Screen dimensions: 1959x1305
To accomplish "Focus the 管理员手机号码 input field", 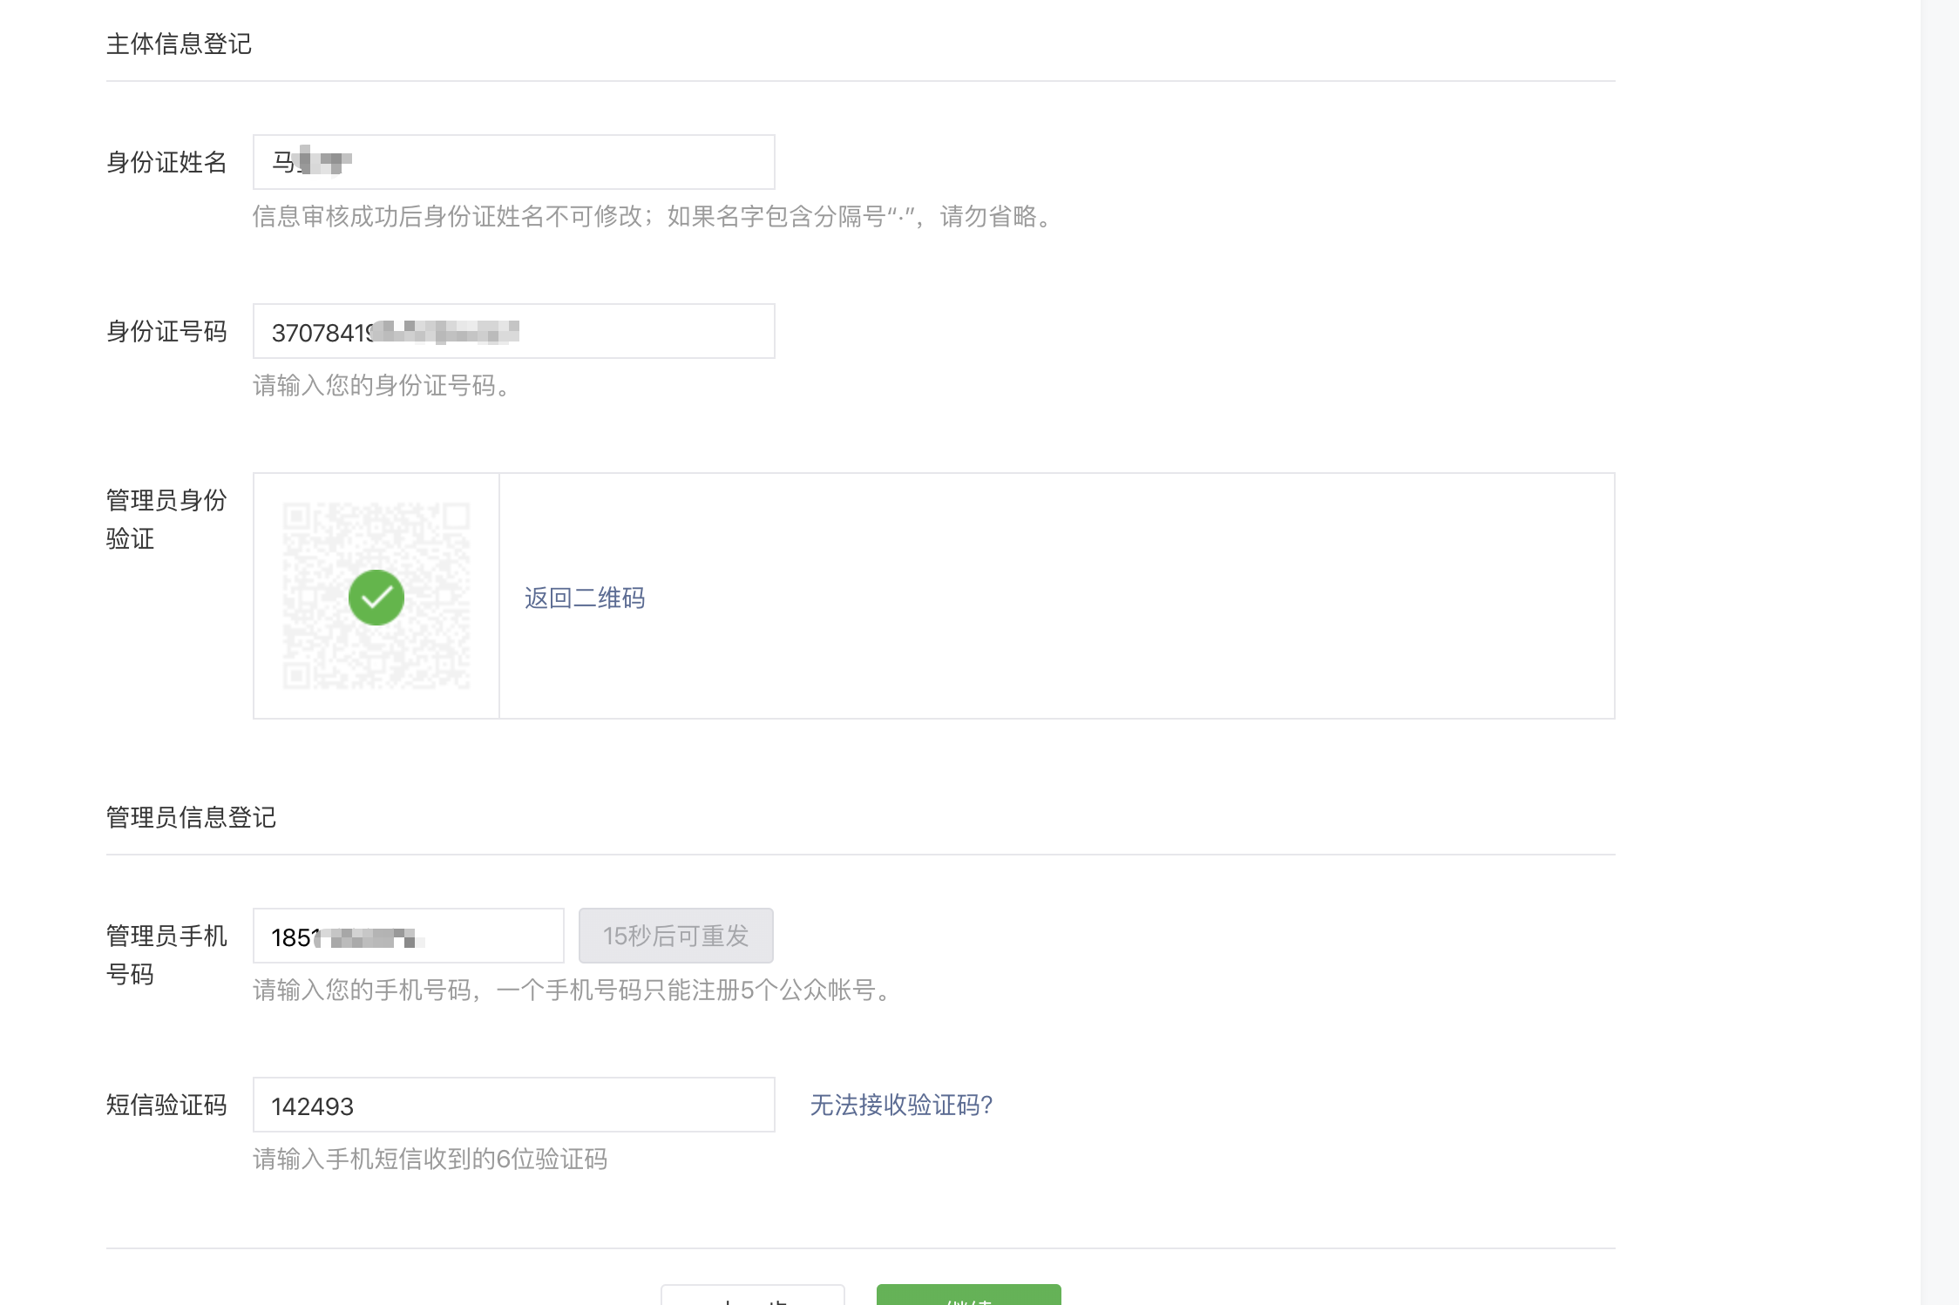I will pyautogui.click(x=488, y=936).
